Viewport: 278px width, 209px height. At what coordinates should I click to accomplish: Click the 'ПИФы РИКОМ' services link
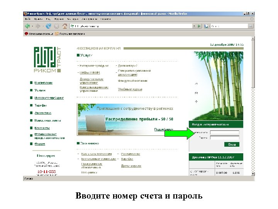pos(90,72)
